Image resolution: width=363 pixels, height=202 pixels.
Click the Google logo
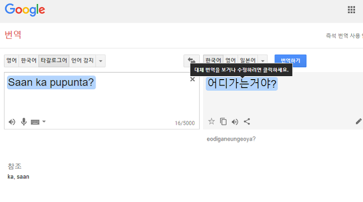tap(25, 10)
